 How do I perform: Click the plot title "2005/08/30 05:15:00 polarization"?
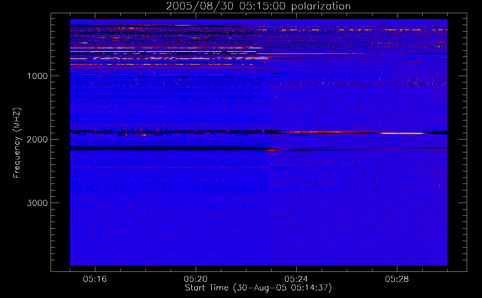tap(258, 6)
